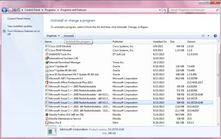Select Visual C++ 2008 x64 Redistributable icon
221x139 pixels.
[47, 94]
